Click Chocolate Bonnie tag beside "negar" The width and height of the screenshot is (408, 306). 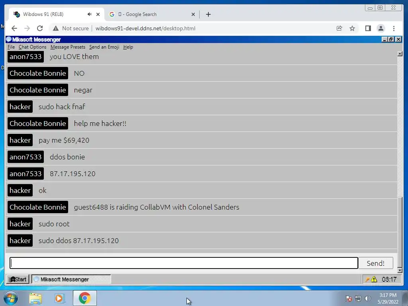38,90
